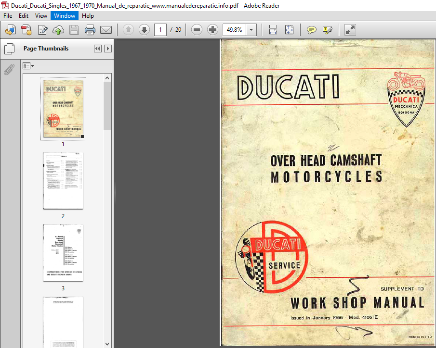This screenshot has height=348, width=436.
Task: Expand thumbnails pane right-arrow button
Action: [108, 49]
